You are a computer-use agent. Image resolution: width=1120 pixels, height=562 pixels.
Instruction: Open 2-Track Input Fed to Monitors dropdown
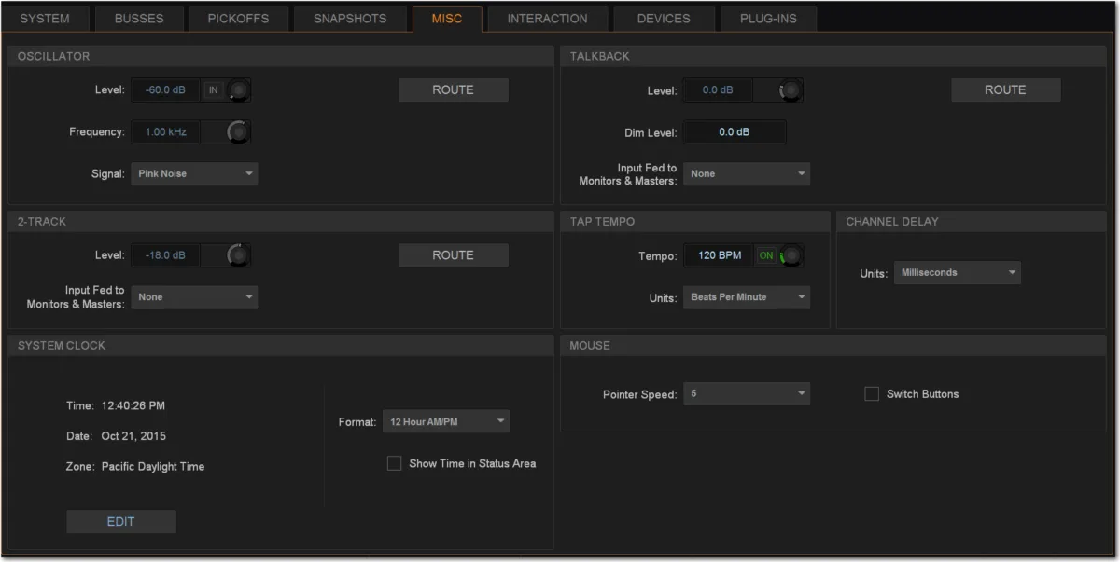point(194,297)
